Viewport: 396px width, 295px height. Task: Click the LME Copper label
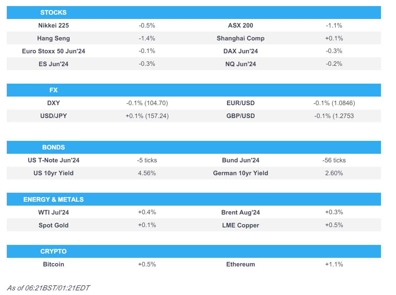click(240, 225)
